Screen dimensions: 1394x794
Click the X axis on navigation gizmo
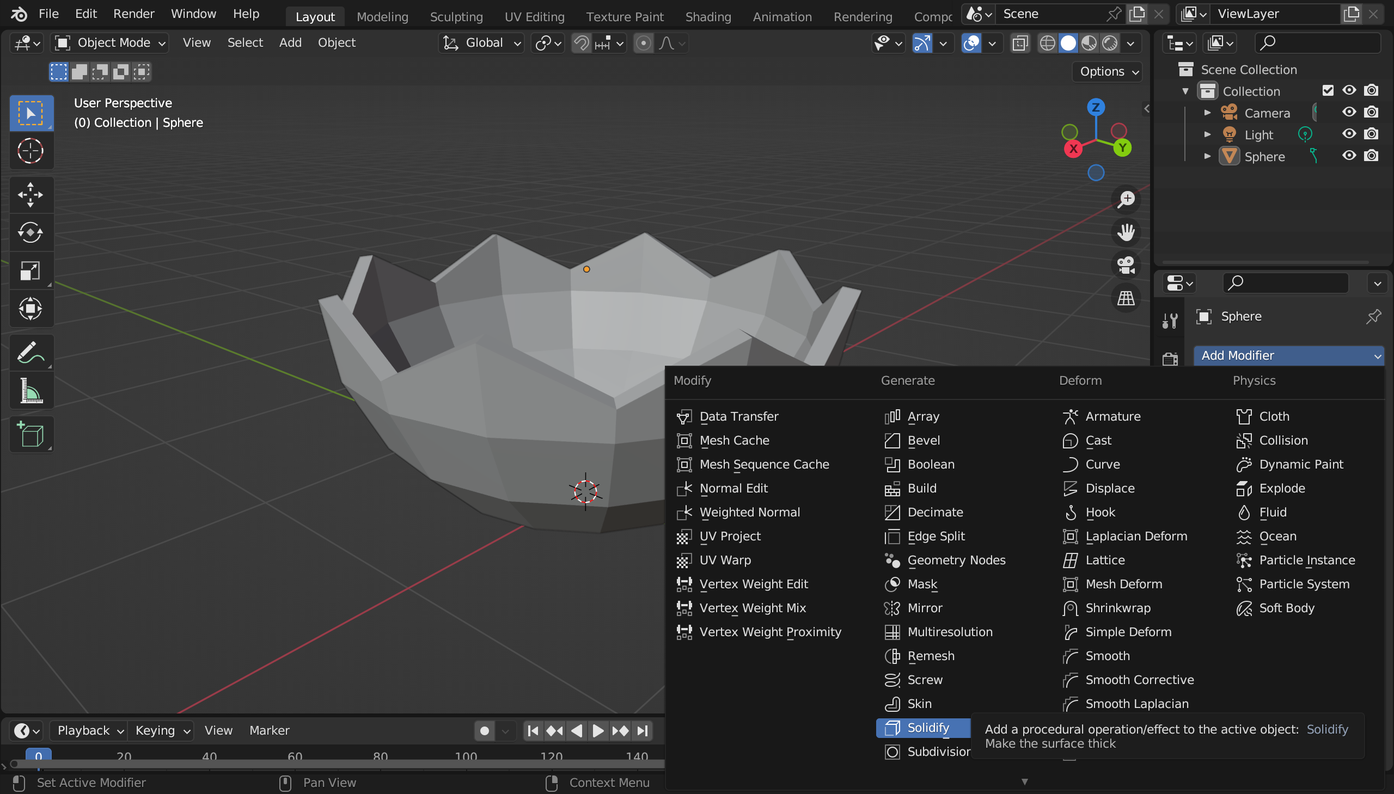pyautogui.click(x=1073, y=149)
